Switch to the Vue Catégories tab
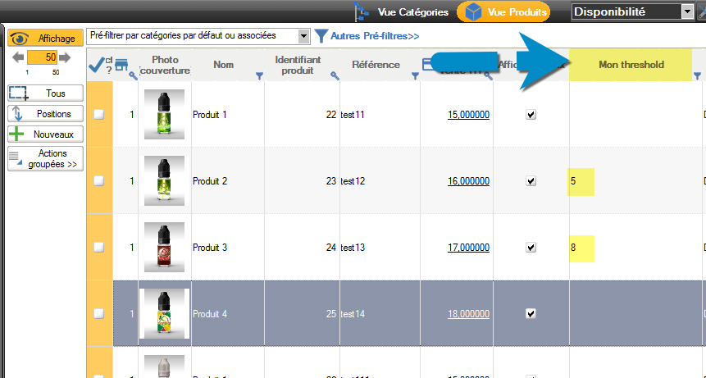Image resolution: width=706 pixels, height=378 pixels. (x=403, y=11)
